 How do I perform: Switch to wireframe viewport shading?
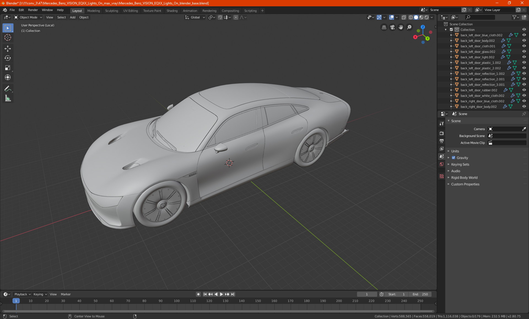[411, 17]
